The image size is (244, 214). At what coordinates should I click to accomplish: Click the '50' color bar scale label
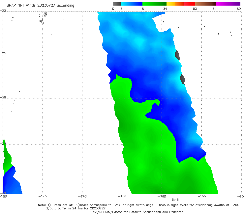195,9
